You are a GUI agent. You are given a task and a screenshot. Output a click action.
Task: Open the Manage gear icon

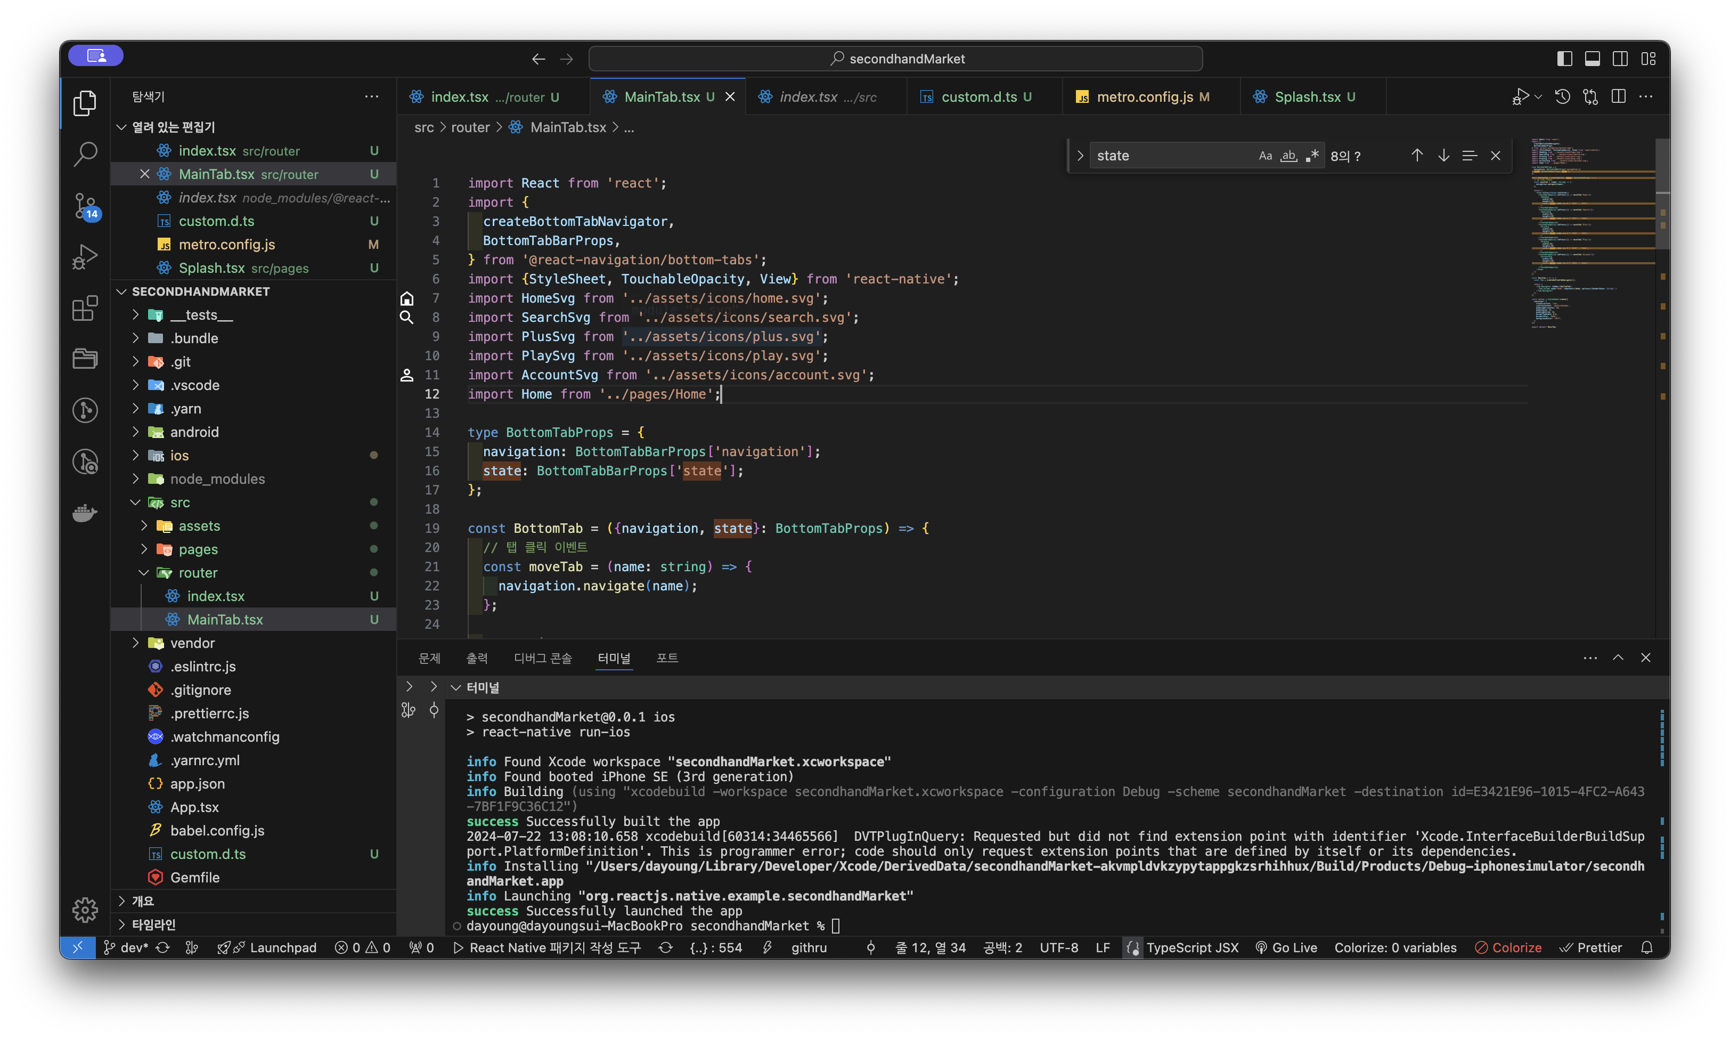(x=85, y=909)
